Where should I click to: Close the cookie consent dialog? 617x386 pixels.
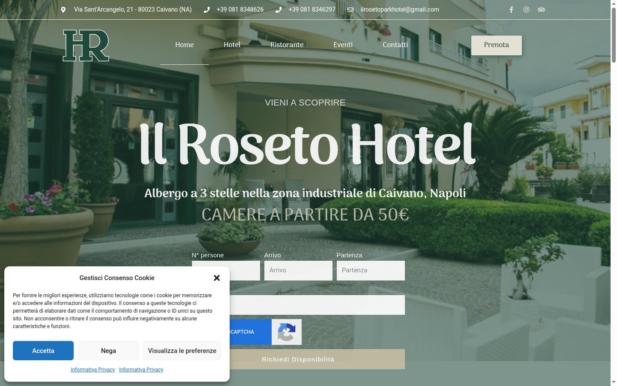pos(217,278)
